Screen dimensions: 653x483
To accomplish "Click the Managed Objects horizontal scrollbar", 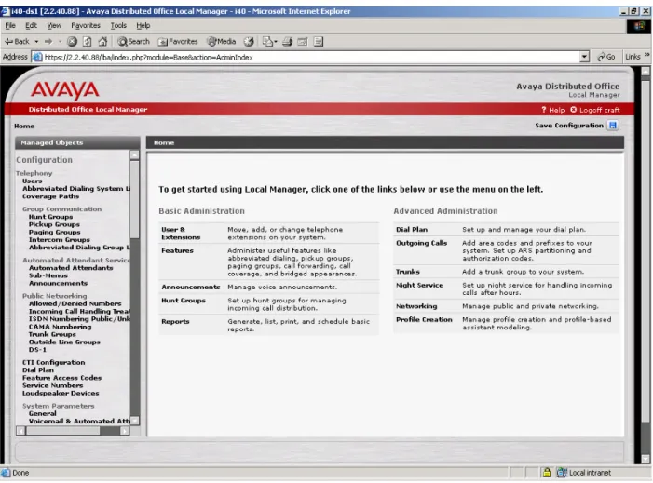I will pos(73,431).
